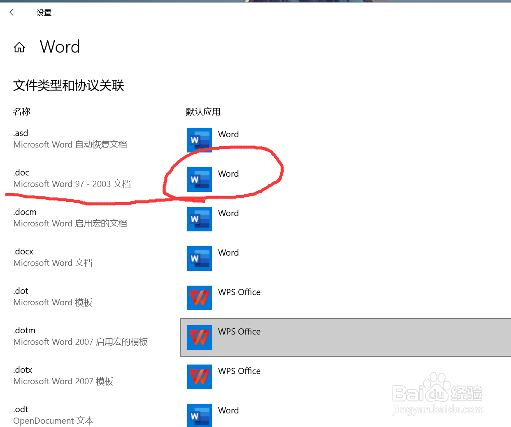The height and width of the screenshot is (427, 511).
Task: Change WPS Office default for .dotx
Action: [x=239, y=371]
